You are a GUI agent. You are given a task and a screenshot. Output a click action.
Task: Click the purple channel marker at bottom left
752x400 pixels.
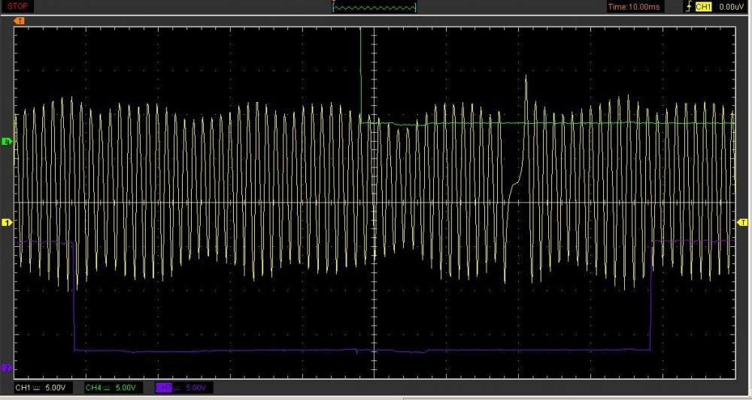pos(6,368)
